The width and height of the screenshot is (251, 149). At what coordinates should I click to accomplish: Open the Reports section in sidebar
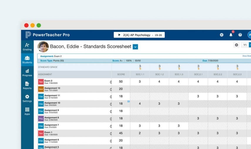pos(27,86)
